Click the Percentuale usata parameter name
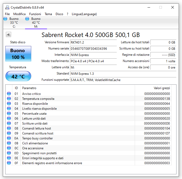 (x=34, y=113)
